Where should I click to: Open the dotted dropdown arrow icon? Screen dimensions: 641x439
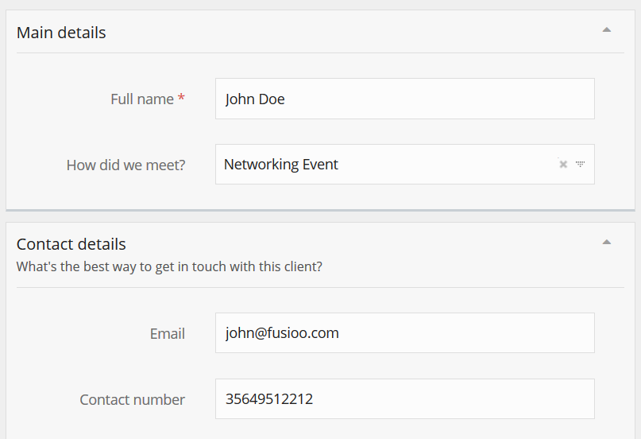tap(581, 165)
